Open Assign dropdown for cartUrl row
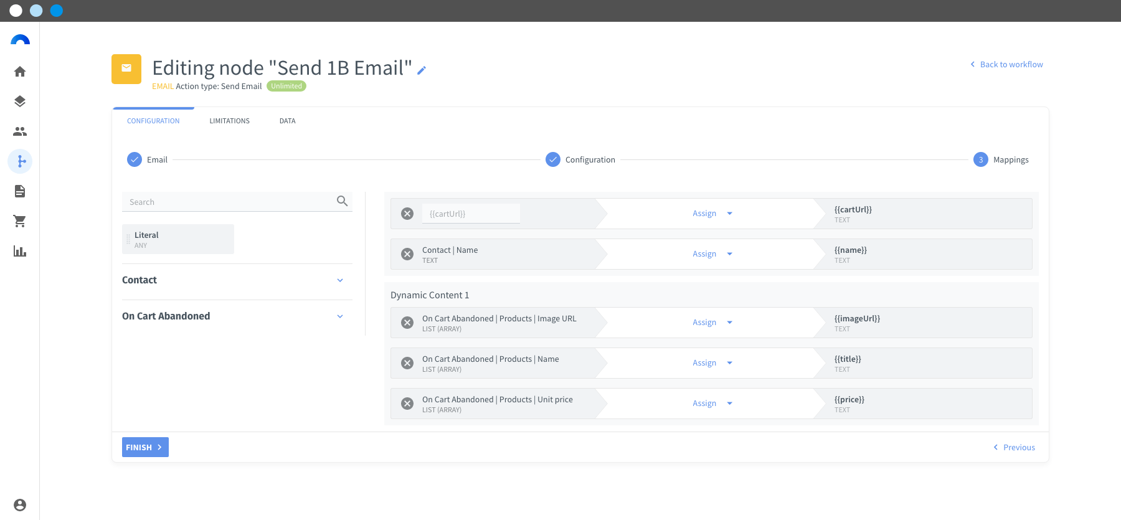 pyautogui.click(x=712, y=214)
